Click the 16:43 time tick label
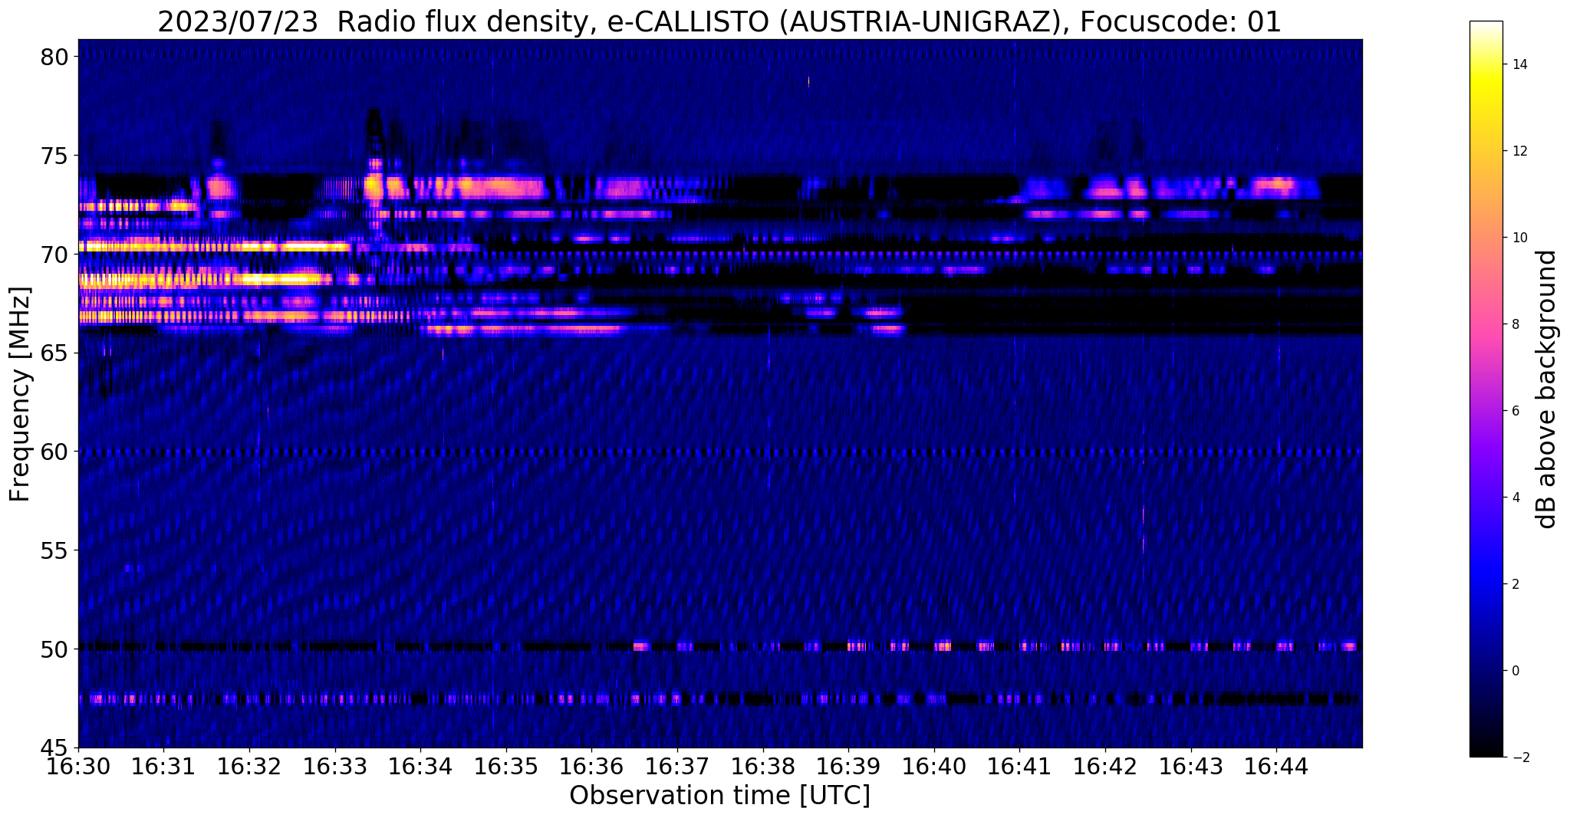 point(1191,767)
